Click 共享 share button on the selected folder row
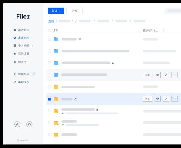 click(147, 99)
